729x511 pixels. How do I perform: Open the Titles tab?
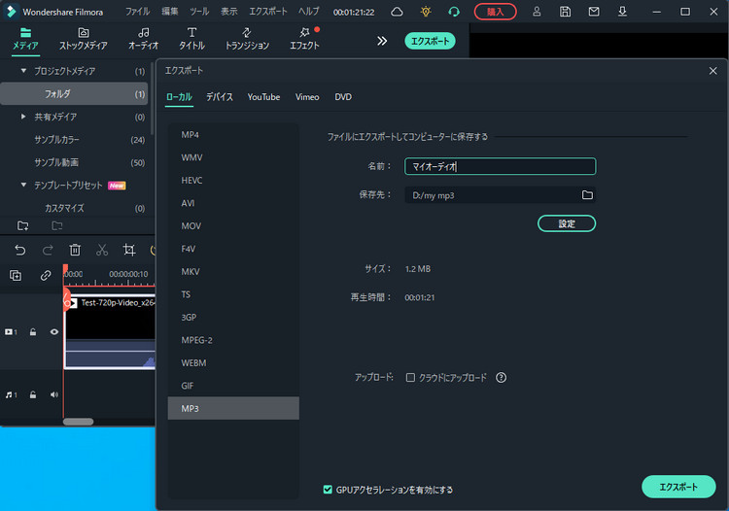pos(191,39)
